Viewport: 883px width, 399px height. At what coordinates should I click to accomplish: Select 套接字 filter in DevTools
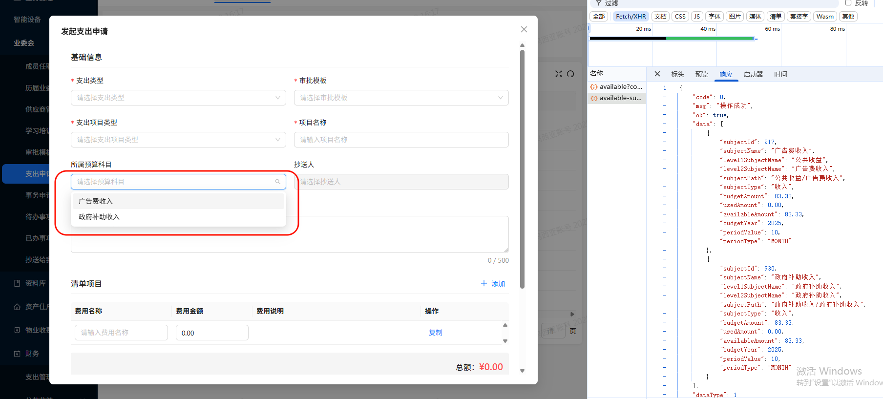[799, 17]
